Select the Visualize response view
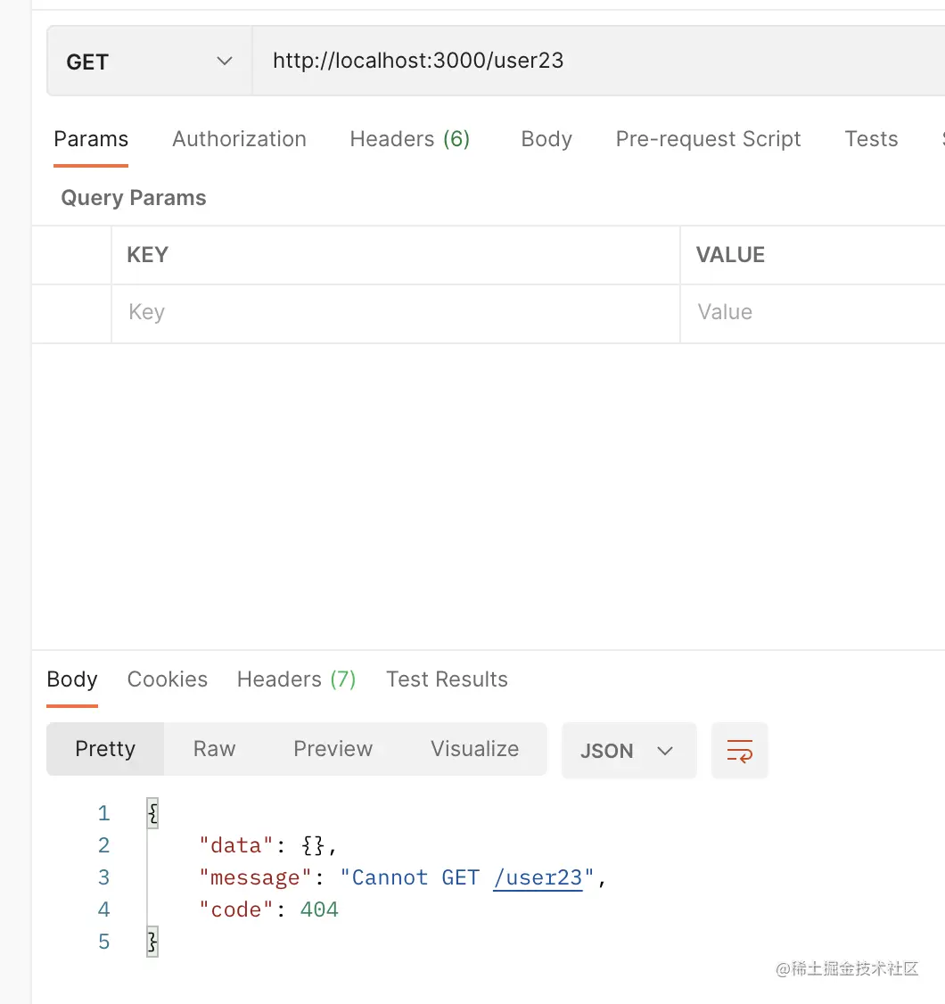 pos(474,749)
